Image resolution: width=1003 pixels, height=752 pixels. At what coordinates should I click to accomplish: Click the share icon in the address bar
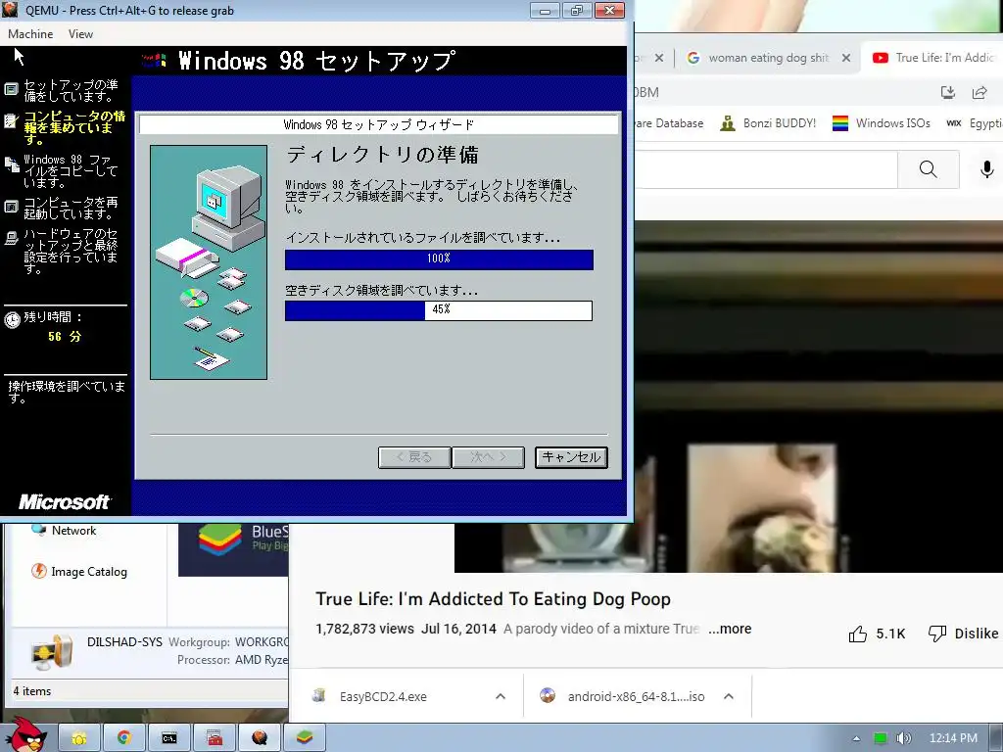(979, 92)
